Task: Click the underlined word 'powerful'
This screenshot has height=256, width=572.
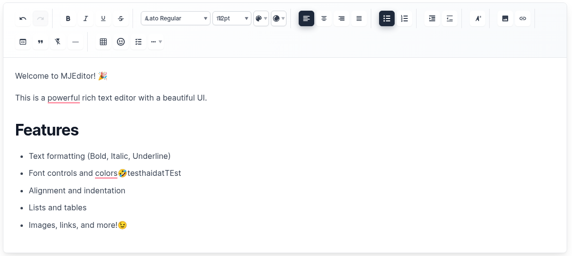Action: click(63, 98)
